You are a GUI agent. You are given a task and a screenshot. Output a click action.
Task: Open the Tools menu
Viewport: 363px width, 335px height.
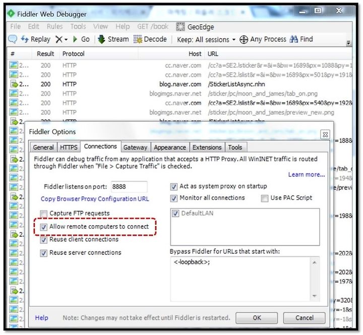[78, 27]
